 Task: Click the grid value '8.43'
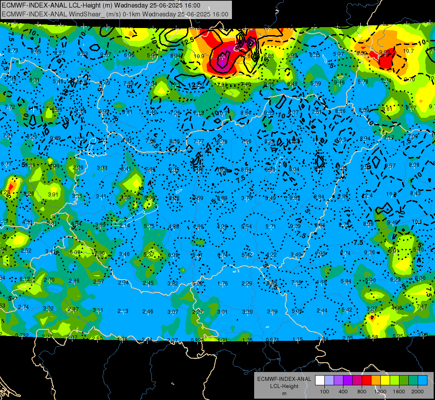coord(415,193)
